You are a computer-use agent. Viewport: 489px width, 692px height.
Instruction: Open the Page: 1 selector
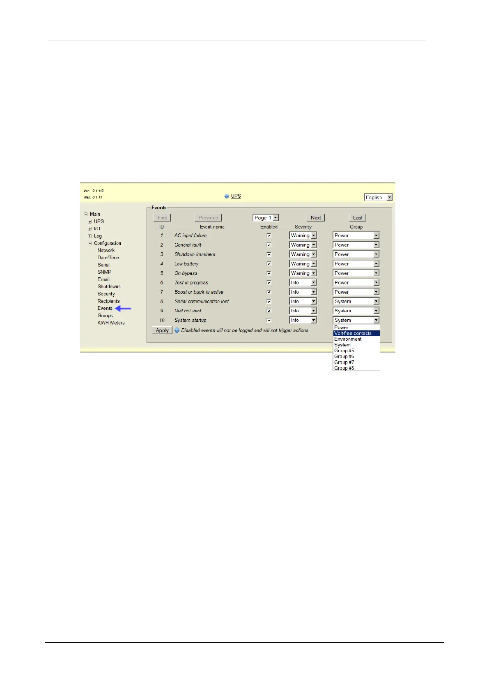click(266, 218)
